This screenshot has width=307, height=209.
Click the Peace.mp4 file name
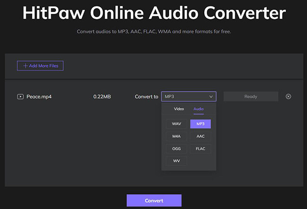coord(39,97)
